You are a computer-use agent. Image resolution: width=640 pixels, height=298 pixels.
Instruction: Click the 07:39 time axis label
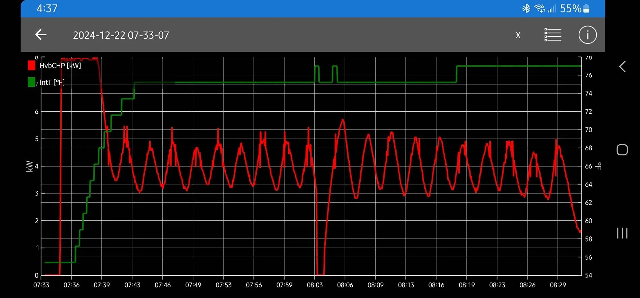coord(102,285)
